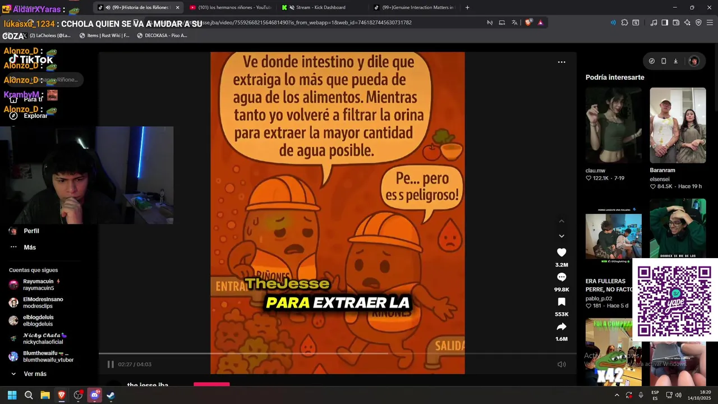The image size is (718, 404).
Task: Open Brave Shields lion icon in address bar
Action: click(x=528, y=22)
